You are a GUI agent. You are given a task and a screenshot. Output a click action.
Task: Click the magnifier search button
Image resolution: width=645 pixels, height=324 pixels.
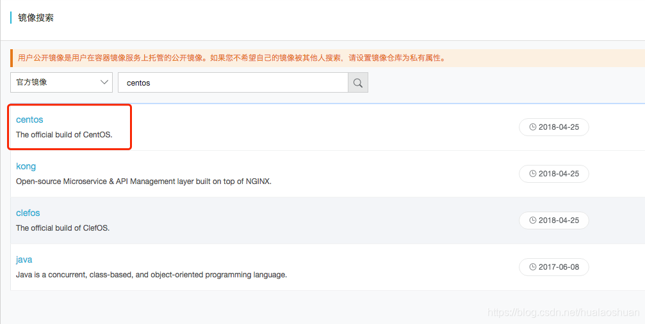[x=358, y=82]
